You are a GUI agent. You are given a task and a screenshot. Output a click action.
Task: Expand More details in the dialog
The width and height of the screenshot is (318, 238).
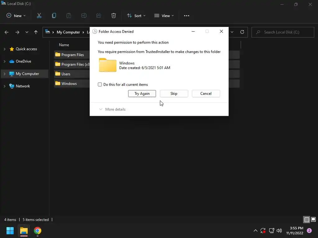pyautogui.click(x=112, y=109)
